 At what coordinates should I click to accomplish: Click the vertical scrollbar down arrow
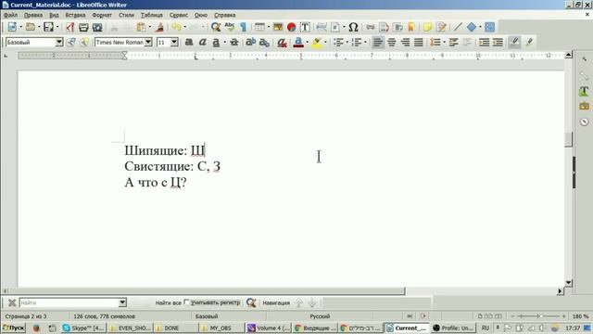(x=568, y=282)
